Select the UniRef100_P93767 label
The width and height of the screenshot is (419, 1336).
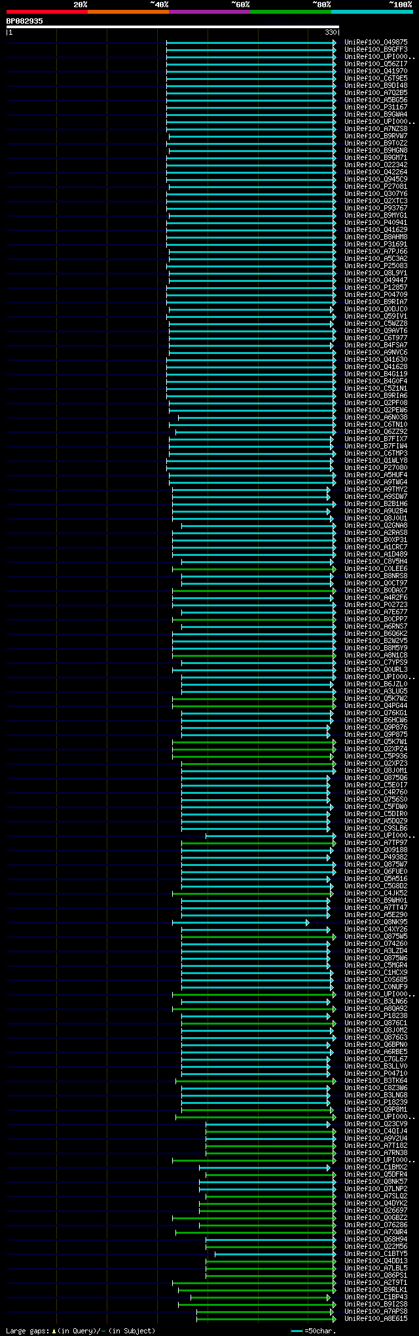(x=376, y=208)
